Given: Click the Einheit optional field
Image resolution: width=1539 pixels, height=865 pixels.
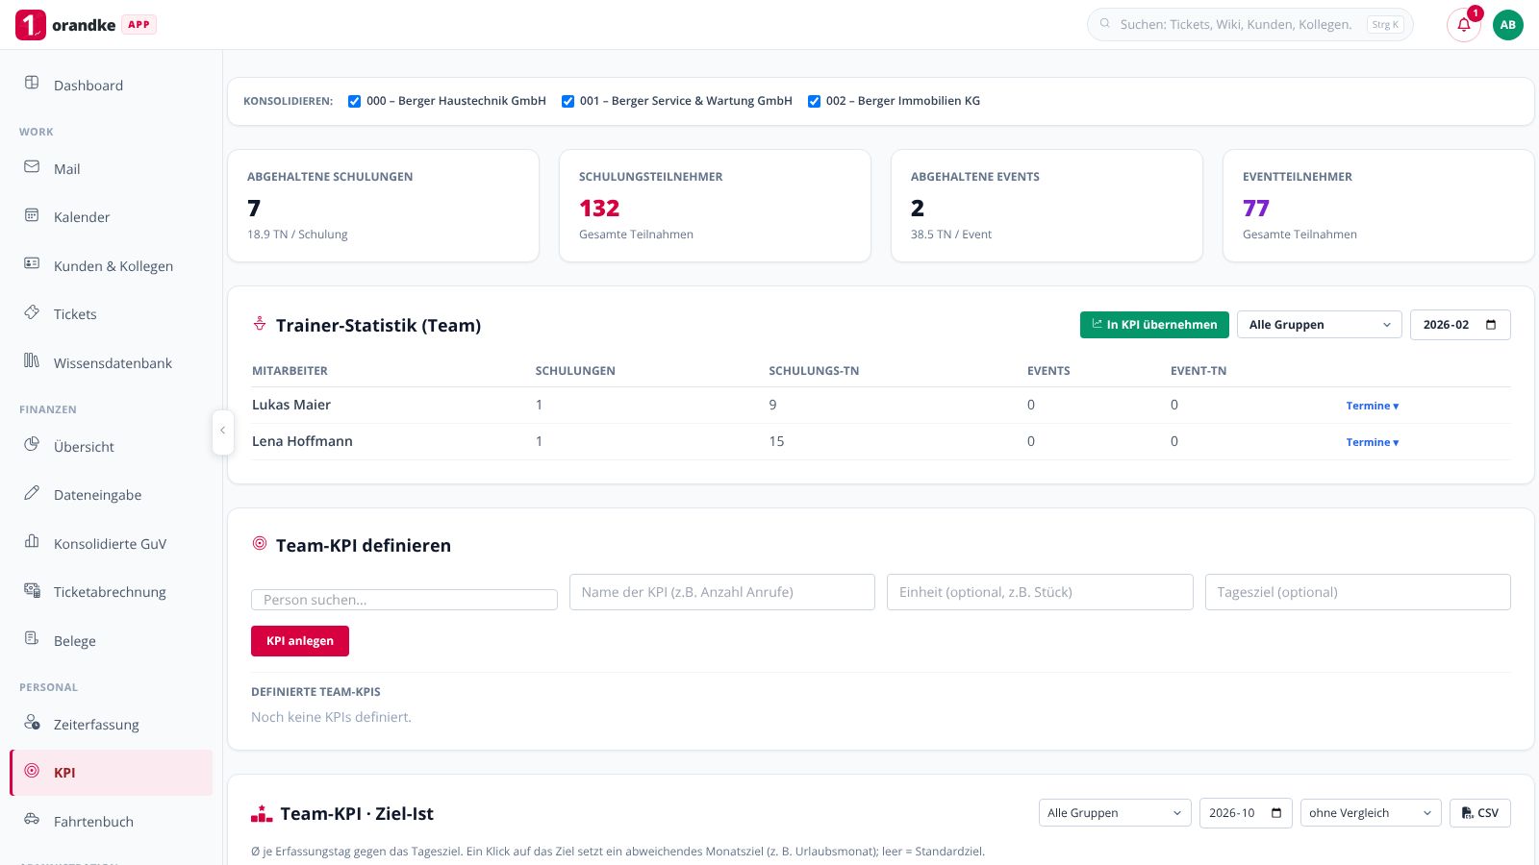Looking at the screenshot, I should point(1040,592).
